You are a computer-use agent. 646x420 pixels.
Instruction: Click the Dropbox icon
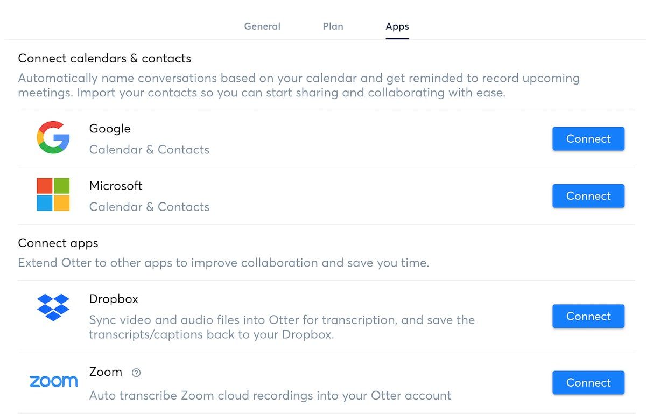click(53, 307)
